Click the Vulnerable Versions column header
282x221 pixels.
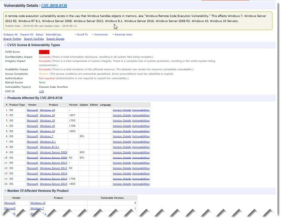(x=112, y=198)
